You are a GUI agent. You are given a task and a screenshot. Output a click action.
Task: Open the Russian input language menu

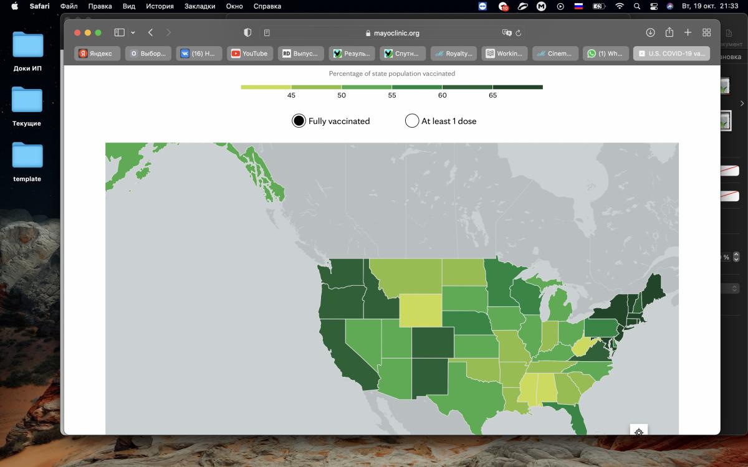tap(578, 6)
